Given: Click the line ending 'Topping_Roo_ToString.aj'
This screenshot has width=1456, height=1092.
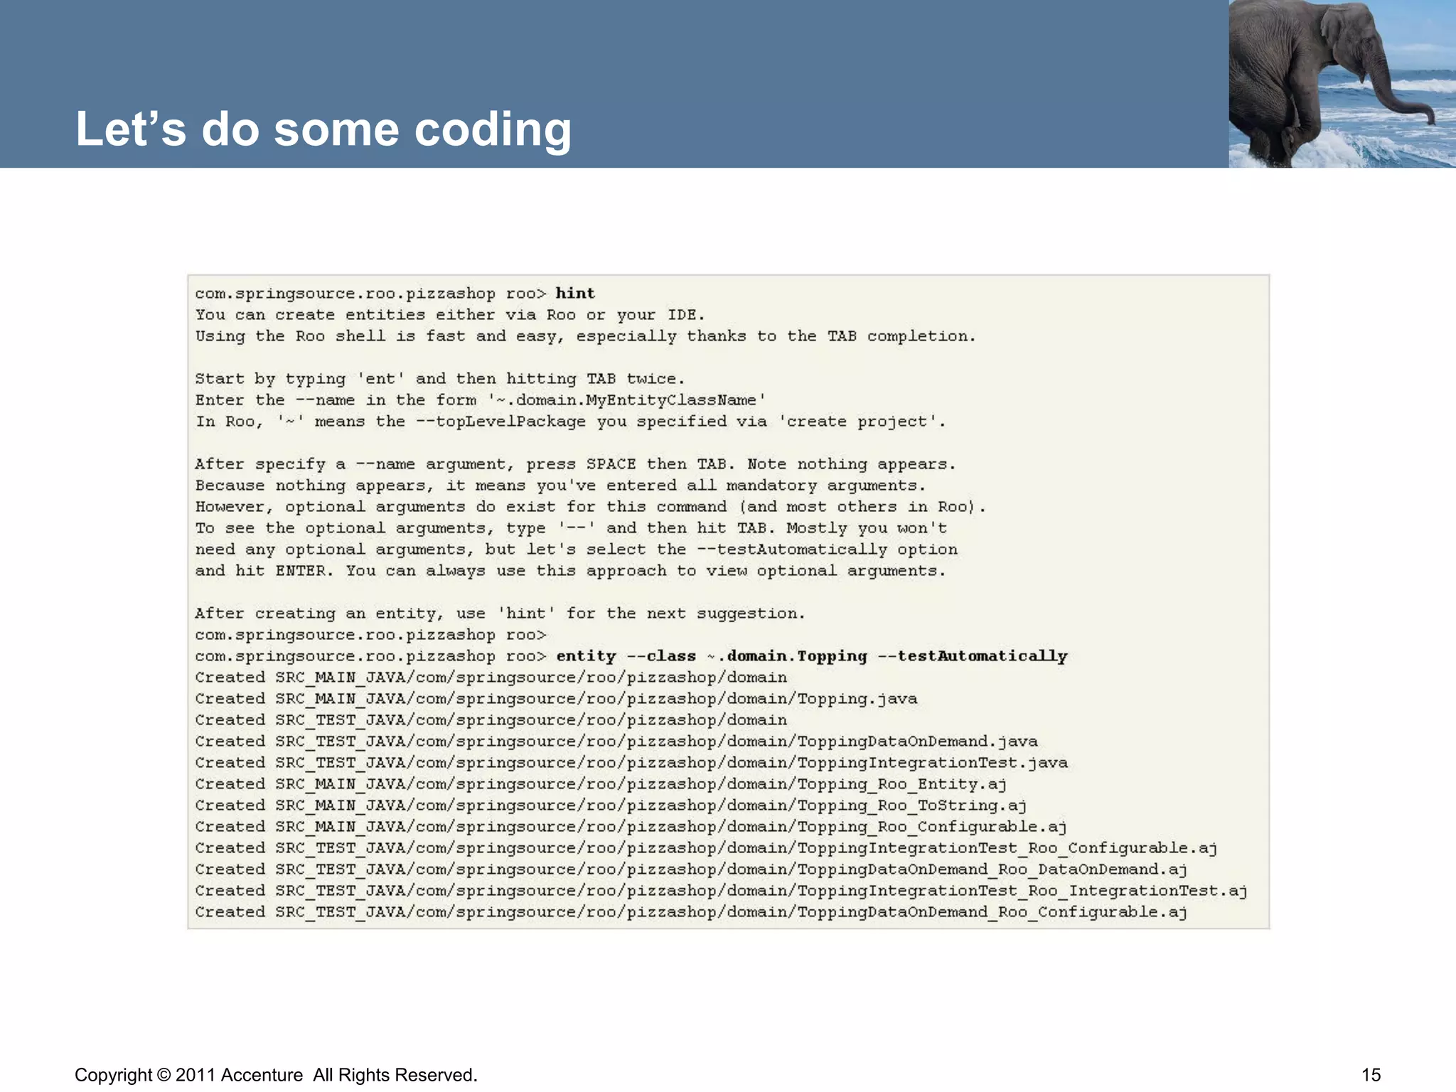Looking at the screenshot, I should coord(611,805).
